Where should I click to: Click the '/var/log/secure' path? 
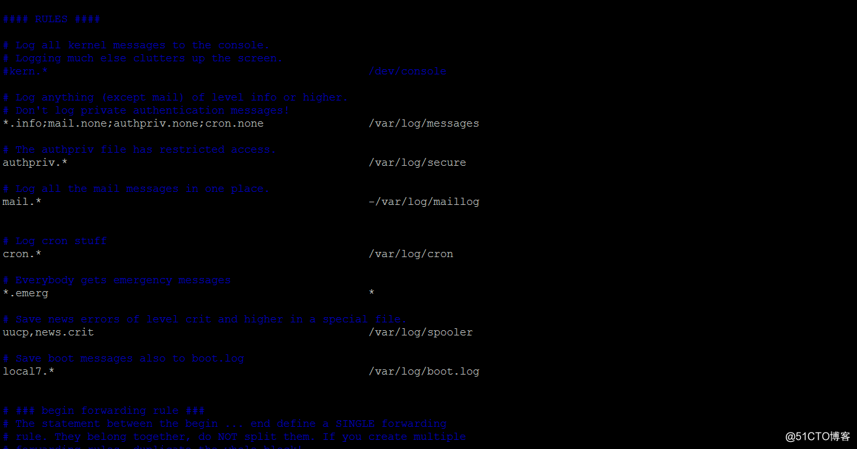click(417, 163)
